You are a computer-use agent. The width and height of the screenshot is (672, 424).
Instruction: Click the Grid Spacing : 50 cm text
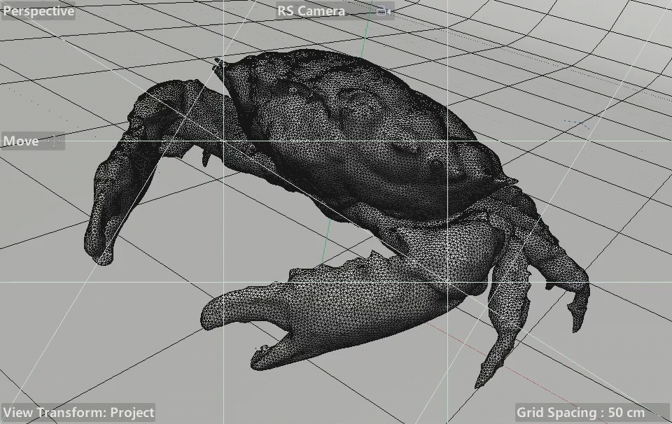[x=581, y=412]
